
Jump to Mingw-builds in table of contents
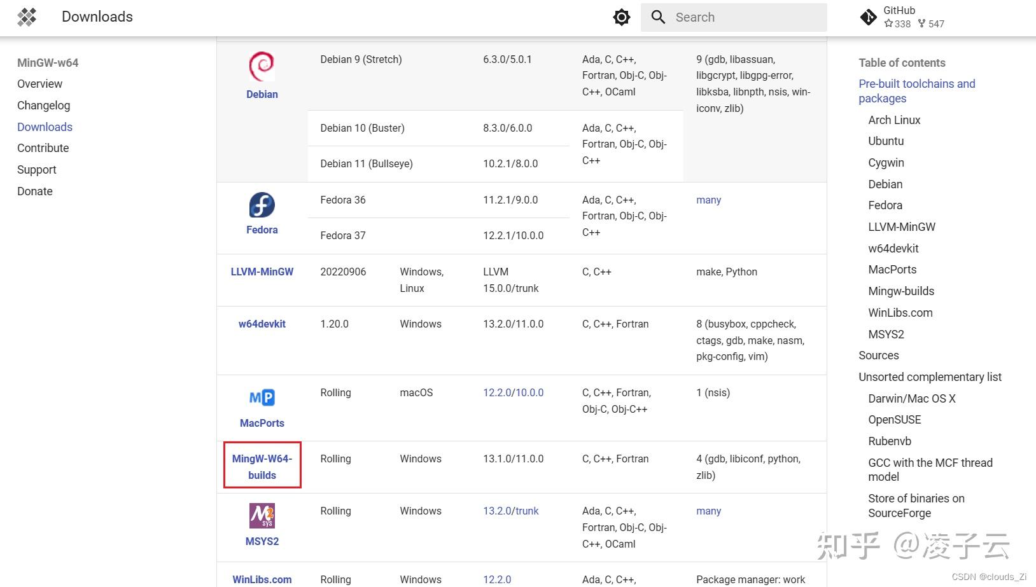[901, 291]
